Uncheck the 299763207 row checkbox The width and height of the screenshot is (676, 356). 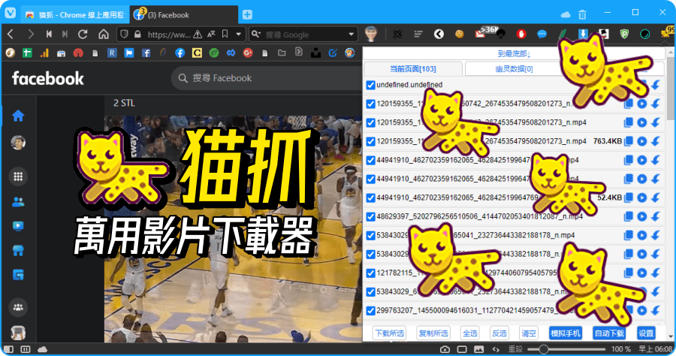point(370,311)
